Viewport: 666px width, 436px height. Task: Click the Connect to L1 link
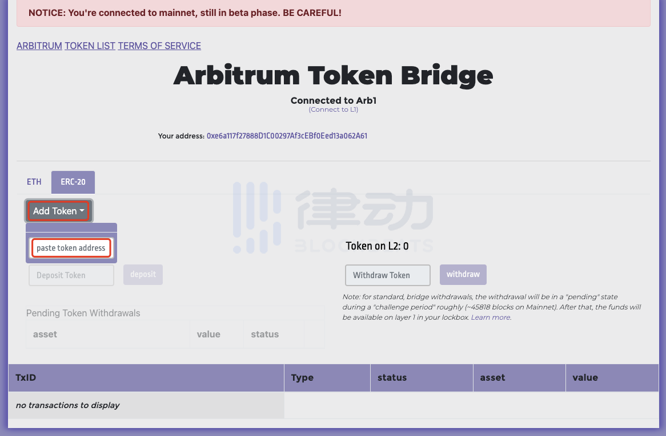334,109
